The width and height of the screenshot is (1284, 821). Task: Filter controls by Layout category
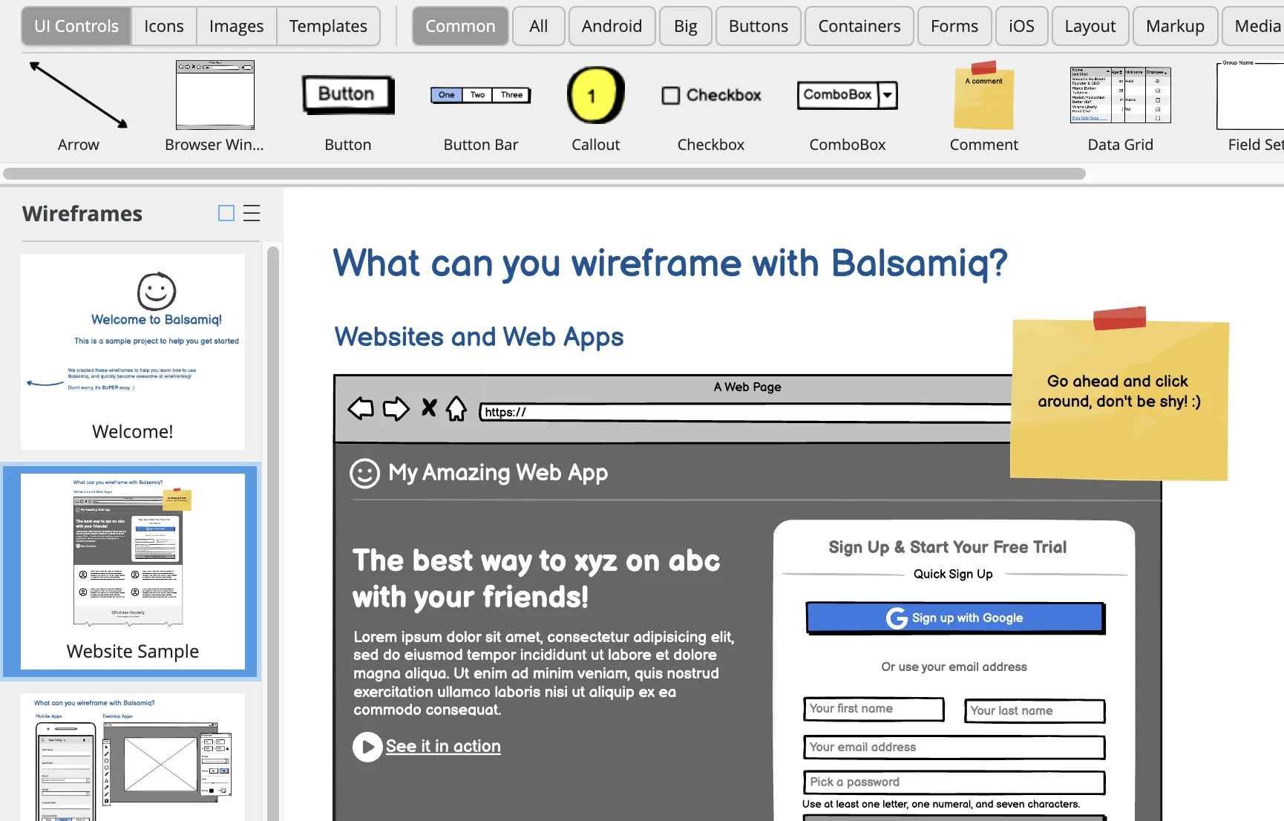1090,26
